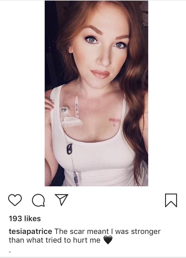The width and height of the screenshot is (186, 258).
Task: Click the black heart emoji in the caption
Action: (108, 240)
